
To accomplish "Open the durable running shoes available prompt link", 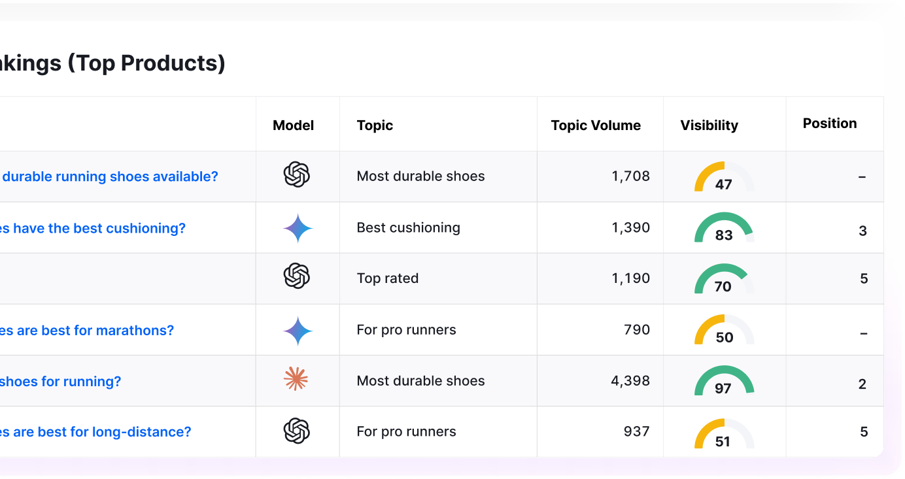I will click(109, 176).
